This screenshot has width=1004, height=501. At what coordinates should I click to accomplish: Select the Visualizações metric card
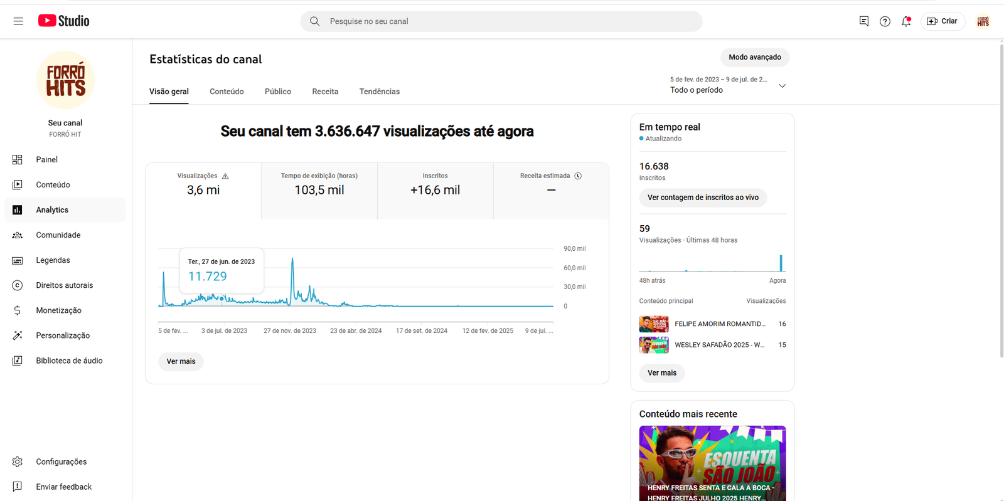click(x=203, y=191)
